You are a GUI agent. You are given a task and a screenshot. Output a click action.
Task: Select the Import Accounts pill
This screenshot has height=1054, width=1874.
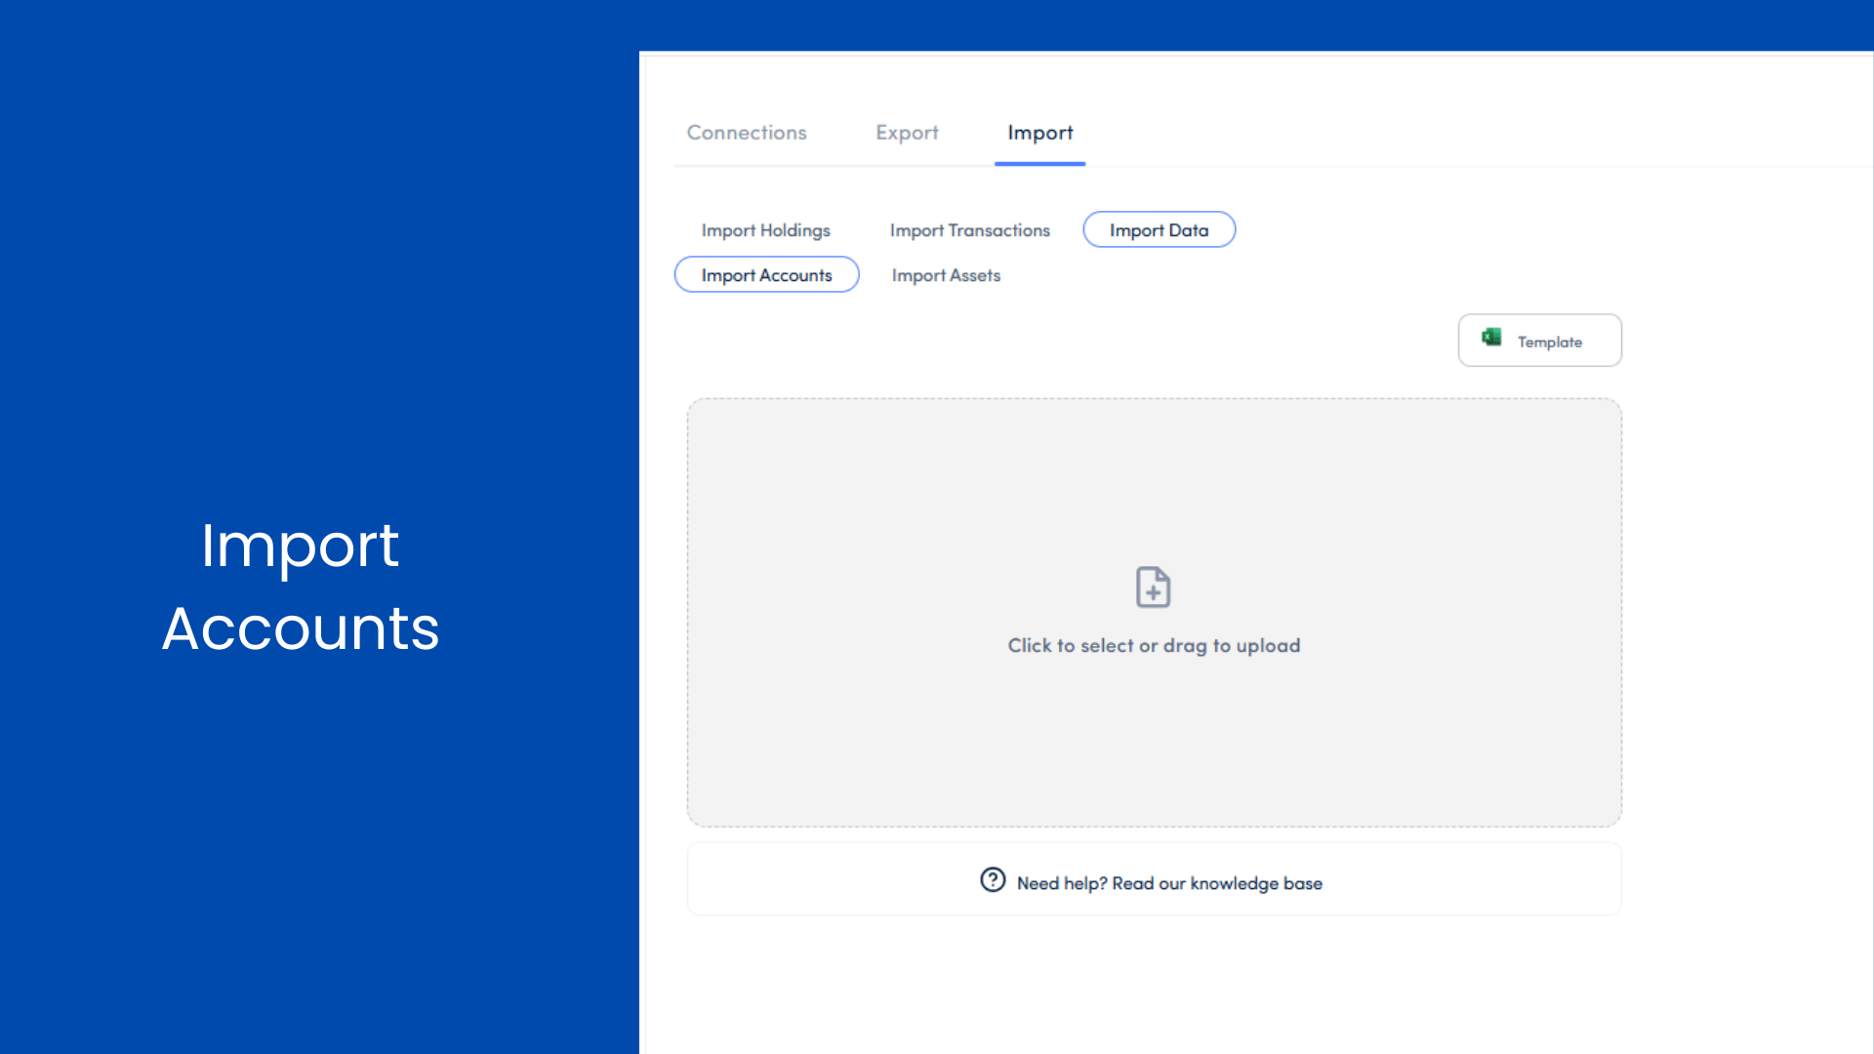point(766,275)
